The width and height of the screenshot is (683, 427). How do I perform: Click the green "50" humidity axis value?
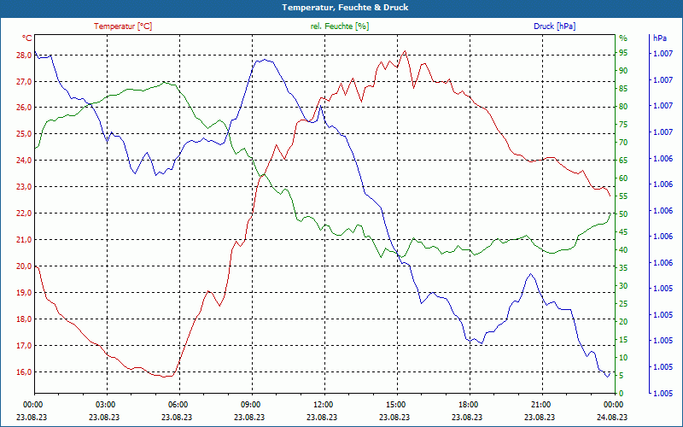click(623, 214)
